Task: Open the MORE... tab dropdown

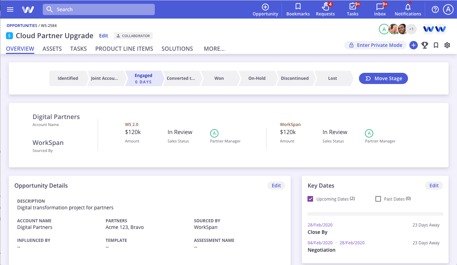Action: click(x=214, y=49)
